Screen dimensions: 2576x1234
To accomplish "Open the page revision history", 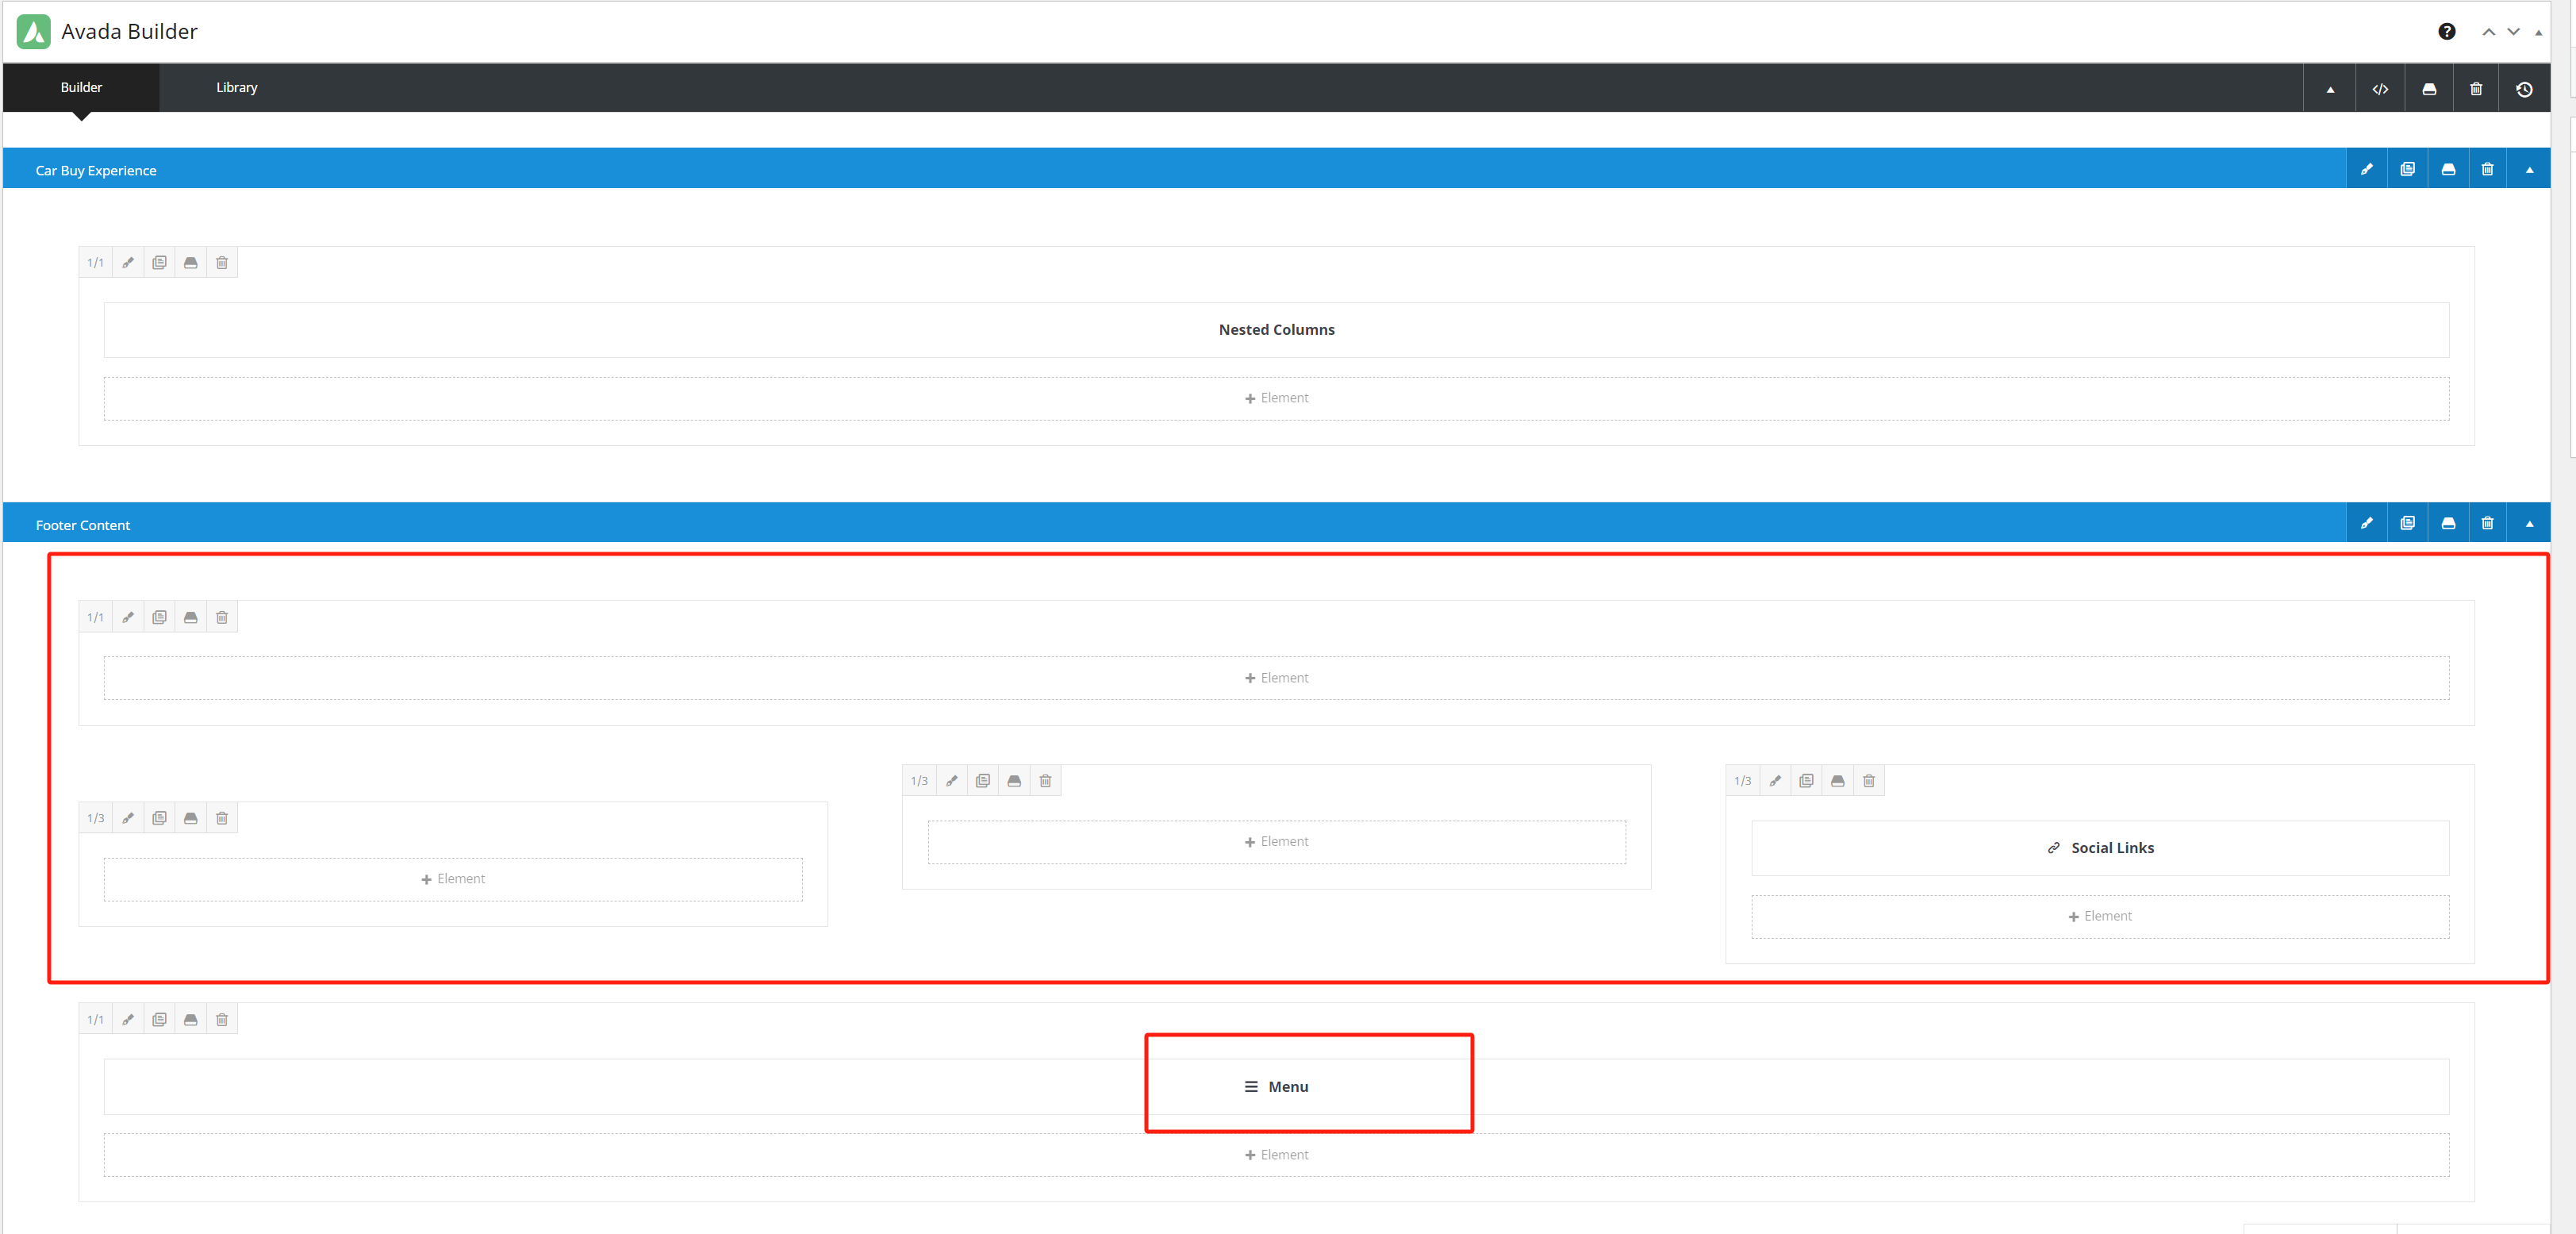I will point(2524,88).
